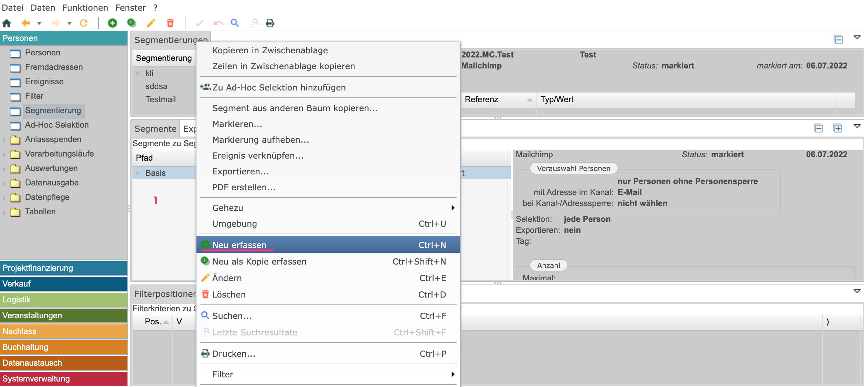This screenshot has width=864, height=387.
Task: Click expand all icon in Segmente panel
Action: [x=838, y=128]
